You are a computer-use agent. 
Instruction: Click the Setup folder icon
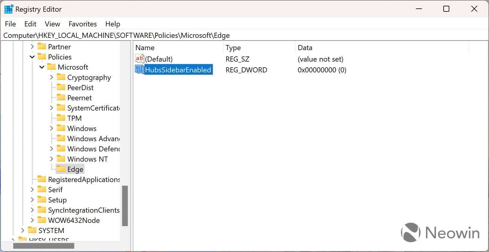point(42,199)
